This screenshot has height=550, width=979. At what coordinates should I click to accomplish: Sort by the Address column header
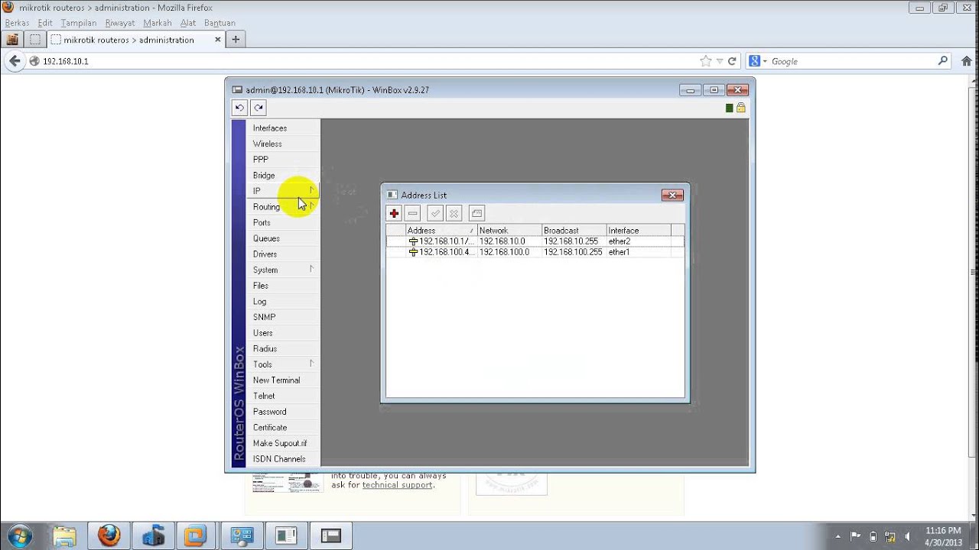click(441, 230)
